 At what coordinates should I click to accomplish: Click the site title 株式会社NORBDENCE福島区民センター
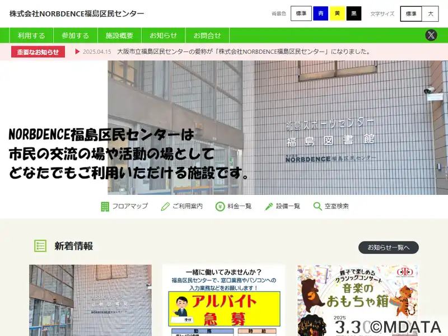[77, 13]
